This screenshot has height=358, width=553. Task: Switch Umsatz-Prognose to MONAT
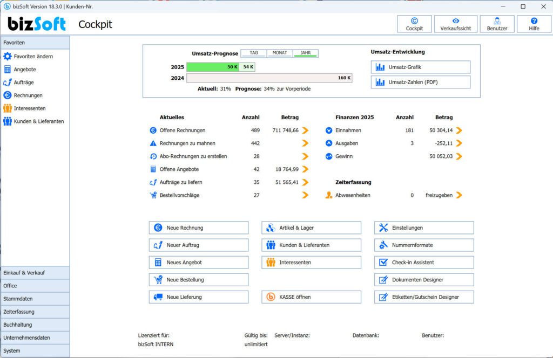[x=280, y=53]
